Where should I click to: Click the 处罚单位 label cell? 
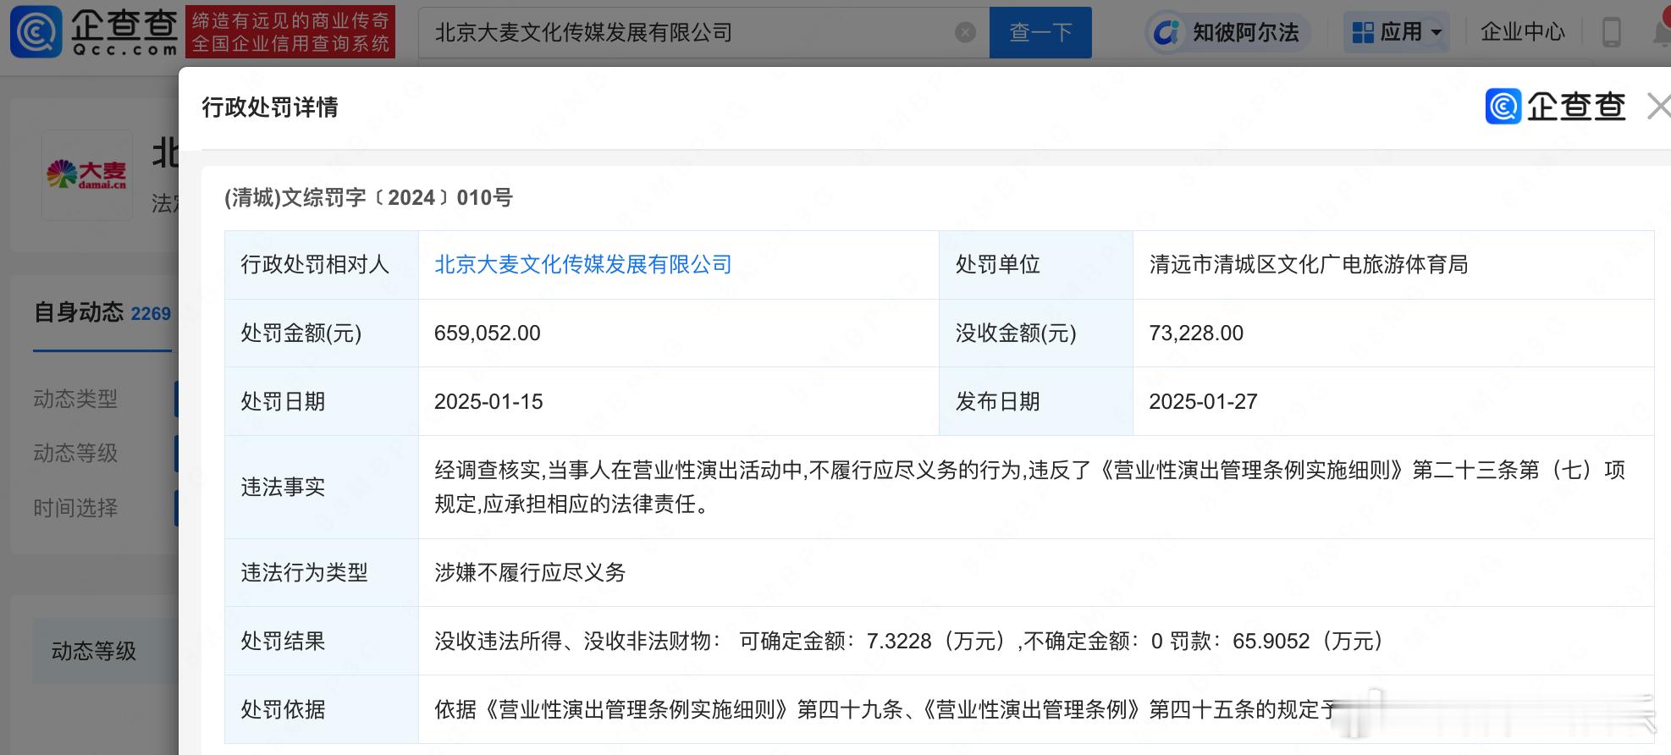click(x=1036, y=264)
